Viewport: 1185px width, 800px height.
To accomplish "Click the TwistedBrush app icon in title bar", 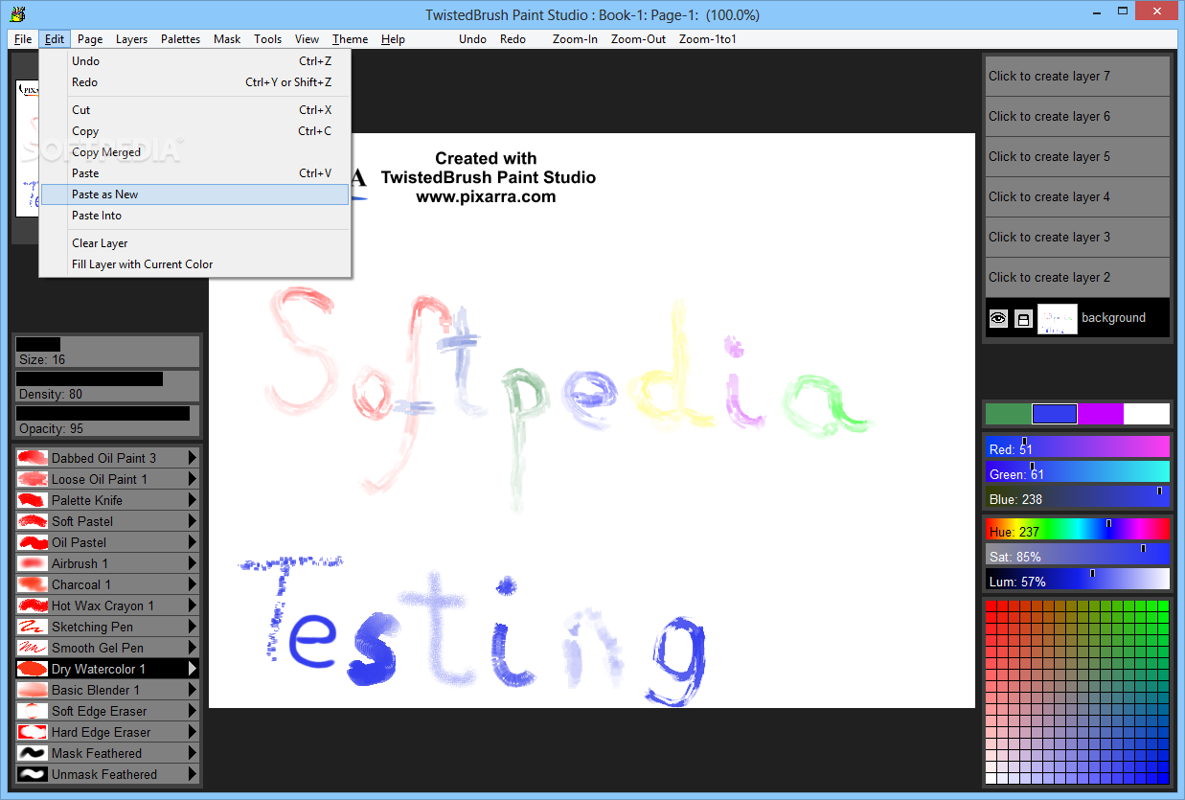I will coord(16,14).
